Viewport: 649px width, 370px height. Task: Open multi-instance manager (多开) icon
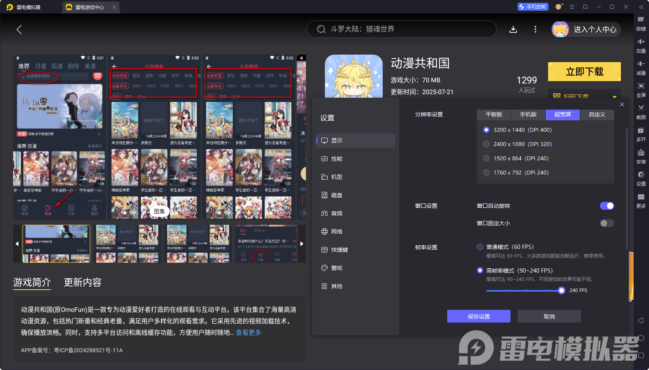click(641, 135)
